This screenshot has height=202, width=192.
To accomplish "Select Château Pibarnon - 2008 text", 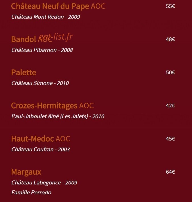I will pyautogui.click(x=42, y=50).
